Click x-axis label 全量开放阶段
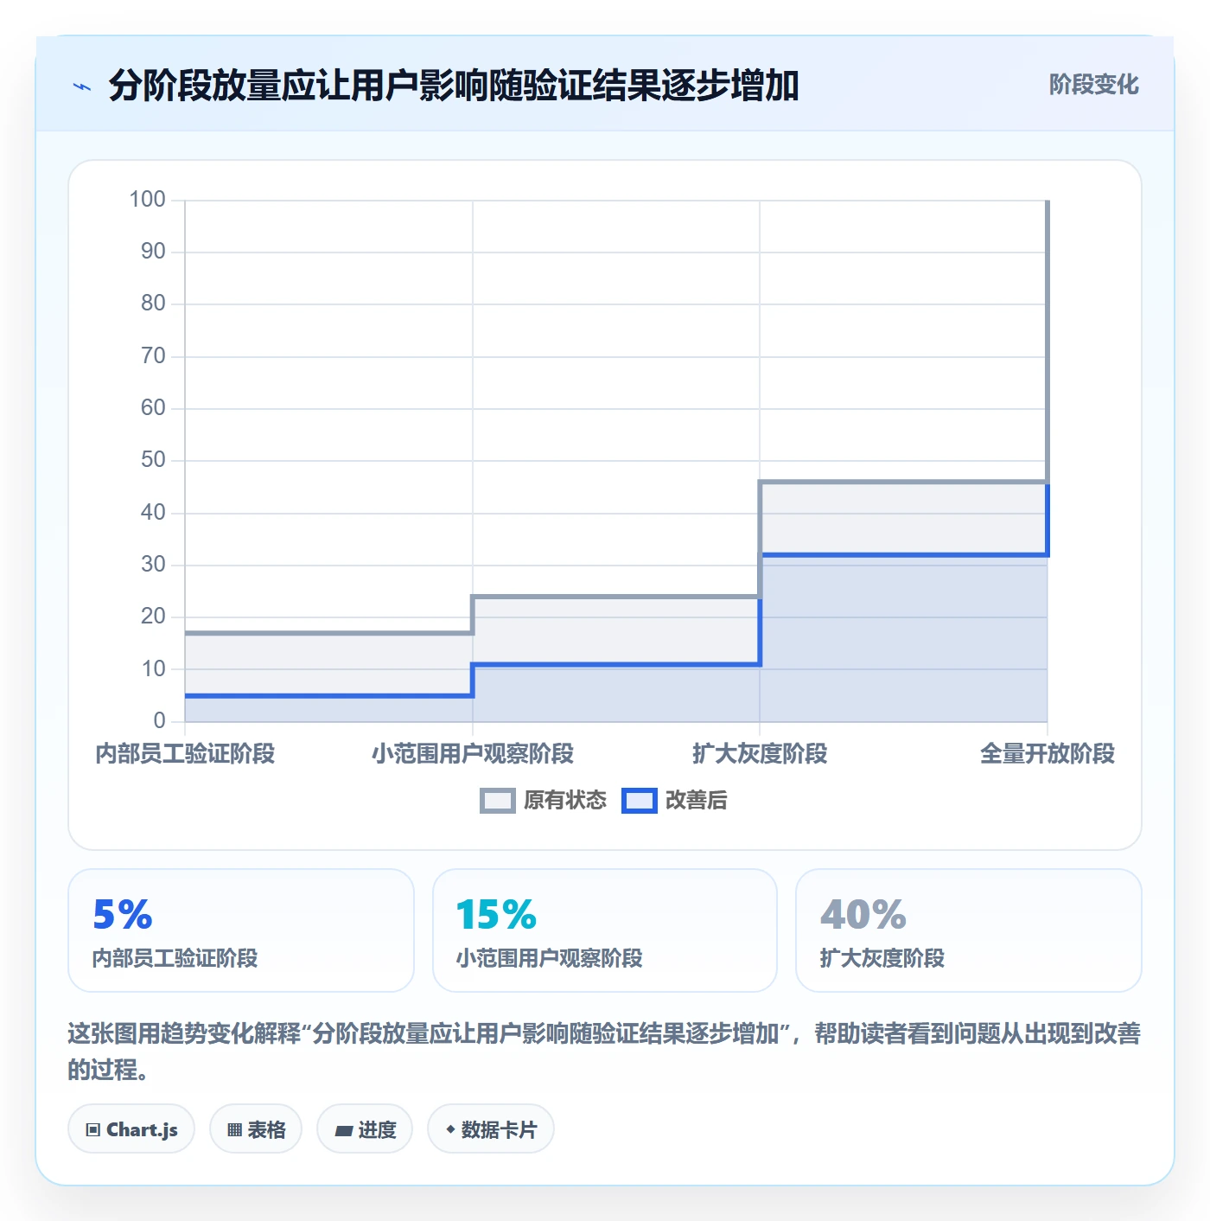Image resolution: width=1210 pixels, height=1221 pixels. tap(1048, 754)
